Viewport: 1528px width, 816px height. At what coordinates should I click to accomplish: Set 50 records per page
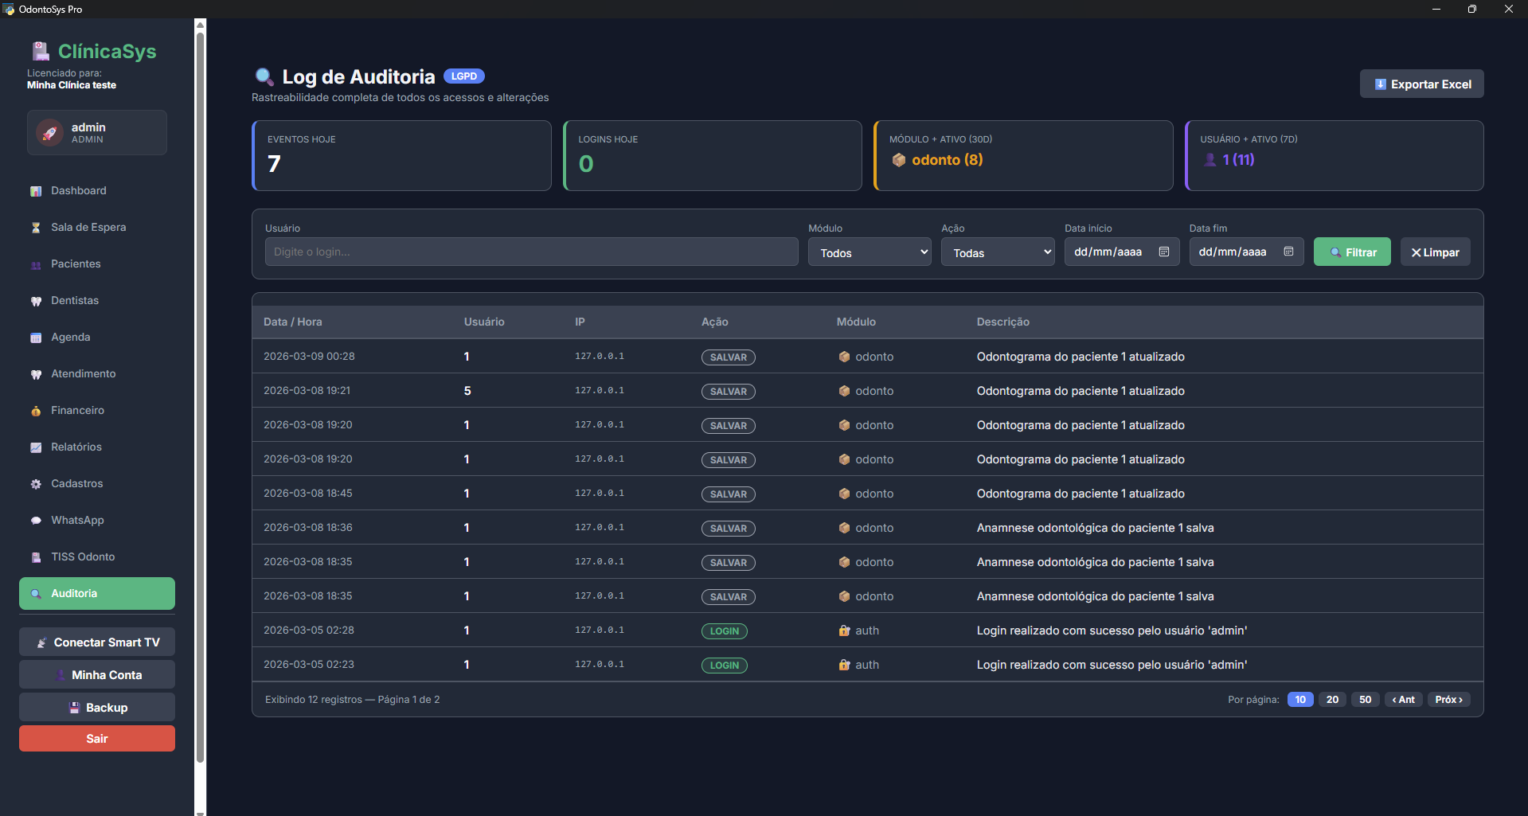coord(1365,700)
